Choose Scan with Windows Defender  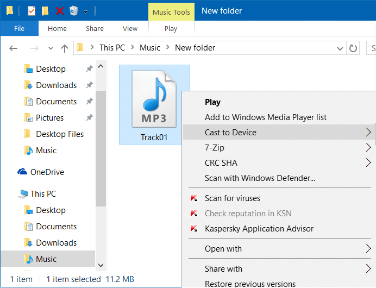(x=279, y=178)
